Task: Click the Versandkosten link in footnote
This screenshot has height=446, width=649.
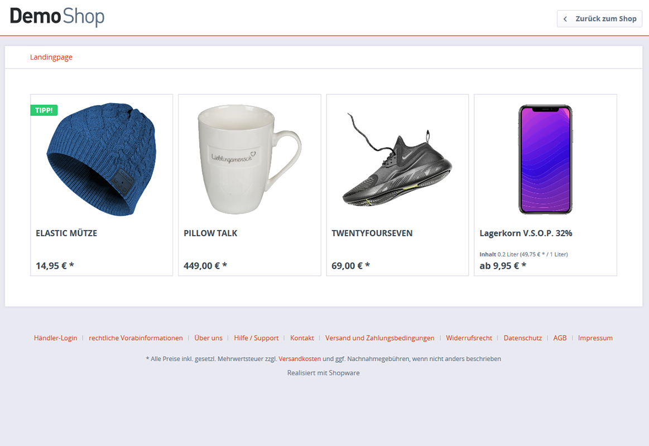Action: click(x=300, y=359)
